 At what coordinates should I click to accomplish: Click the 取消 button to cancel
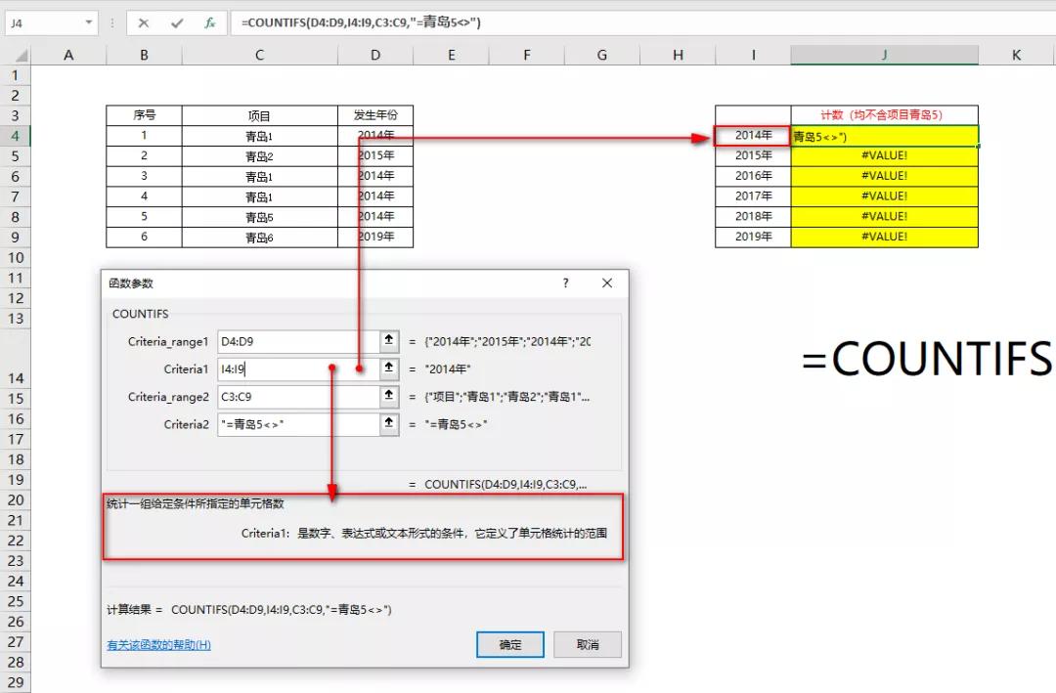click(x=587, y=645)
